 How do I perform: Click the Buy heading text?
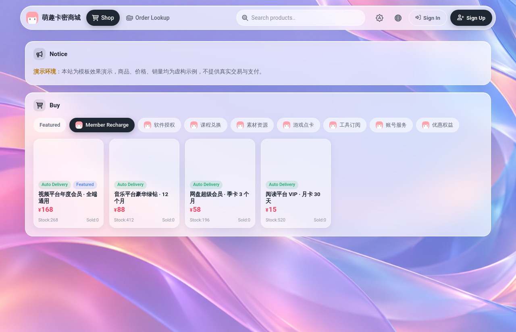click(x=55, y=105)
